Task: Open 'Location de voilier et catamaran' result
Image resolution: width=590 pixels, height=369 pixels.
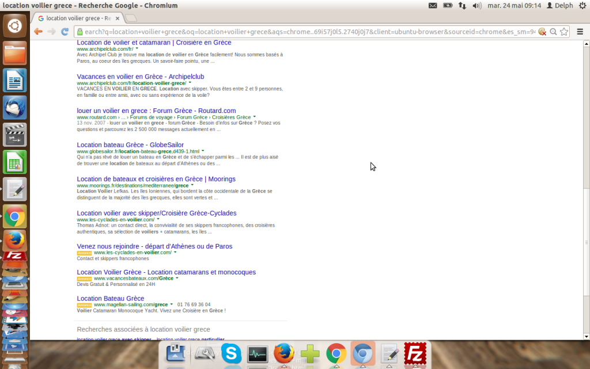Action: click(154, 43)
